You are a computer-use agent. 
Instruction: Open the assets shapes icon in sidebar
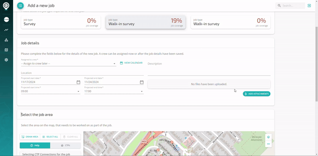pos(6,40)
